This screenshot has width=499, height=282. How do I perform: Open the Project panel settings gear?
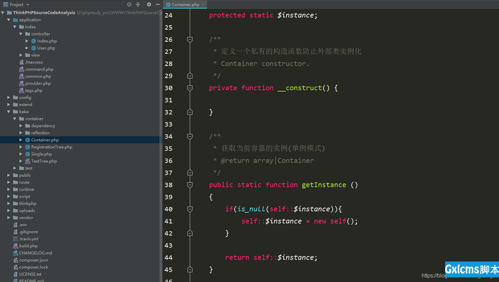click(x=149, y=4)
